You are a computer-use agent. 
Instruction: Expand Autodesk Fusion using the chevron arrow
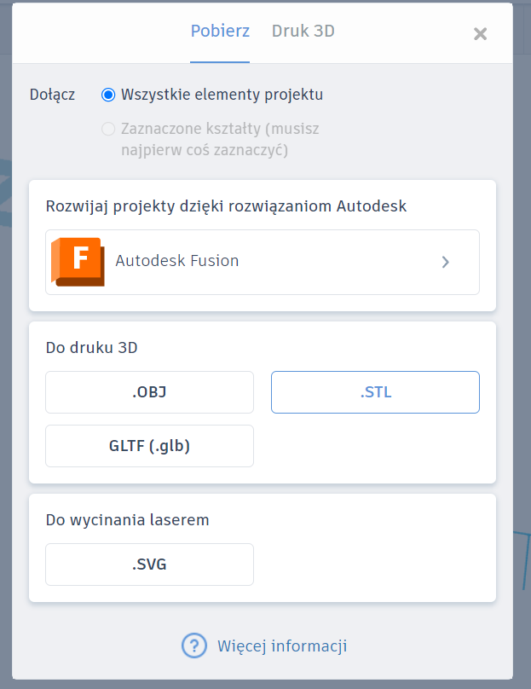pyautogui.click(x=446, y=263)
